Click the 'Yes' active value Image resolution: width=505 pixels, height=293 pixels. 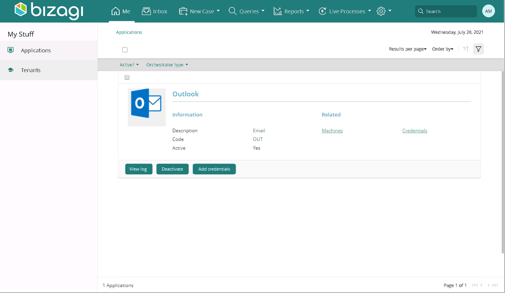[256, 148]
